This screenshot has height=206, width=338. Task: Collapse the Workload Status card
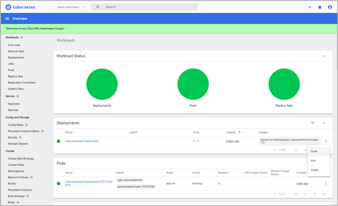click(324, 56)
